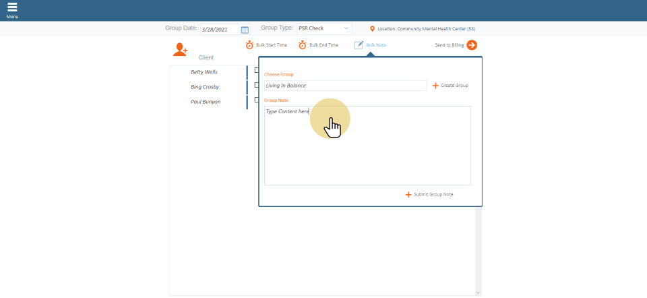Tick the checkbox for Bing Crosby

click(x=256, y=86)
